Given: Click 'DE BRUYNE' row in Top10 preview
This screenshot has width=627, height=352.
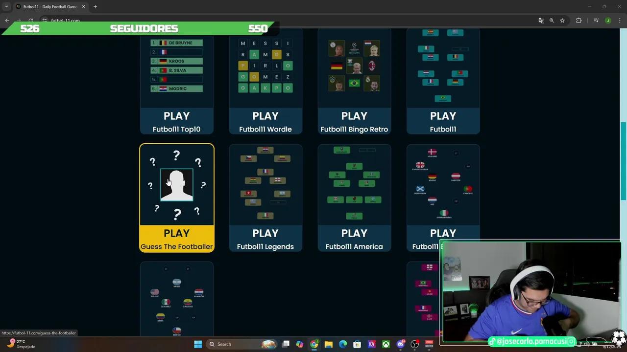Looking at the screenshot, I should click(176, 43).
